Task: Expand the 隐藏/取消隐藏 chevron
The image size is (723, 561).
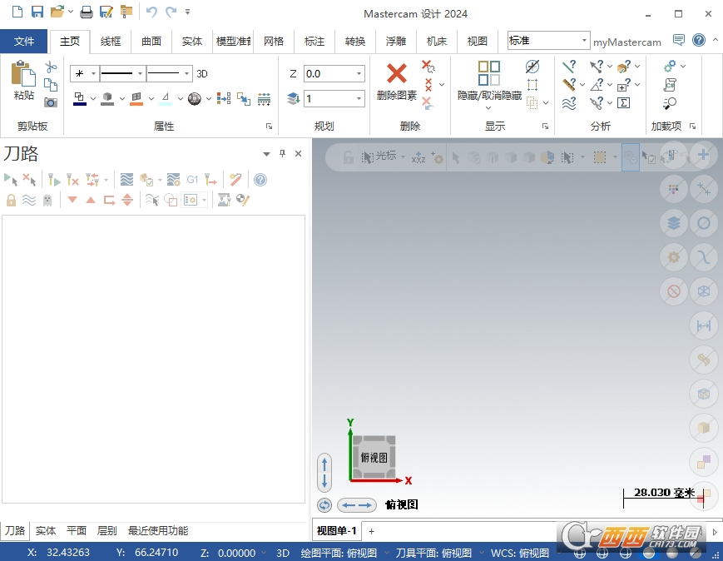Action: pyautogui.click(x=488, y=108)
